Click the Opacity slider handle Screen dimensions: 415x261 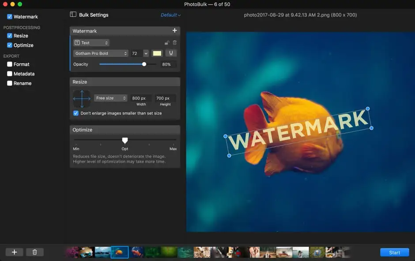[x=144, y=64]
